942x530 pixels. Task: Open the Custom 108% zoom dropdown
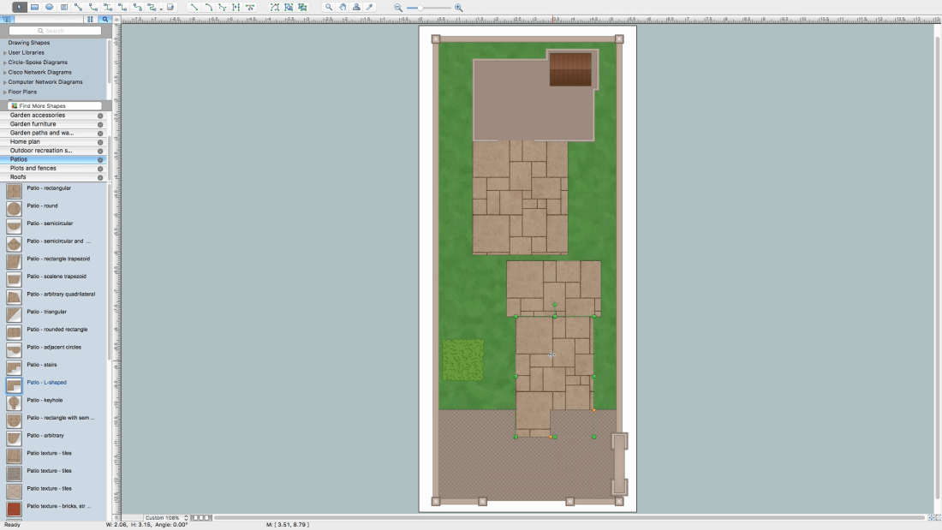tap(166, 518)
